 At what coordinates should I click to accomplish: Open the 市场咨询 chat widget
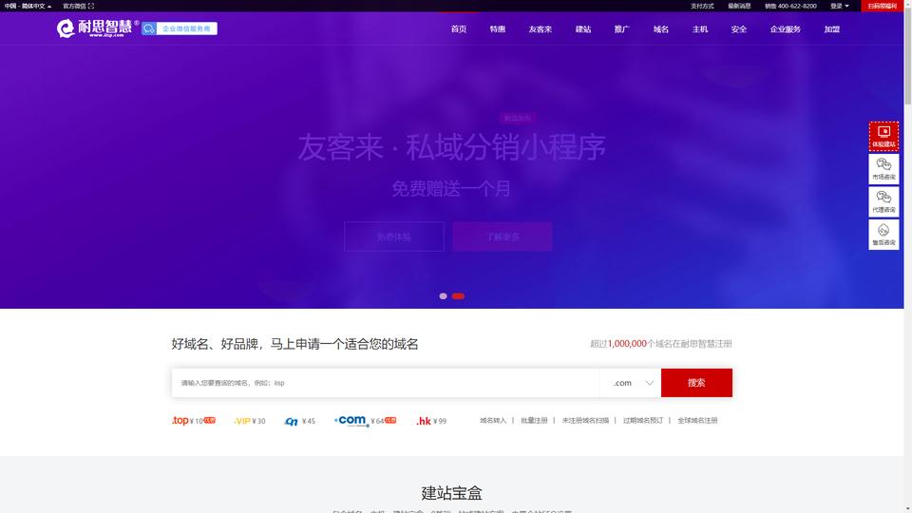[883, 169]
